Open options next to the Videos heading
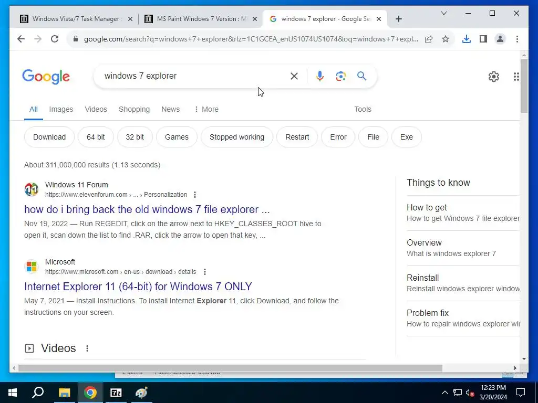The width and height of the screenshot is (538, 403). (87, 348)
